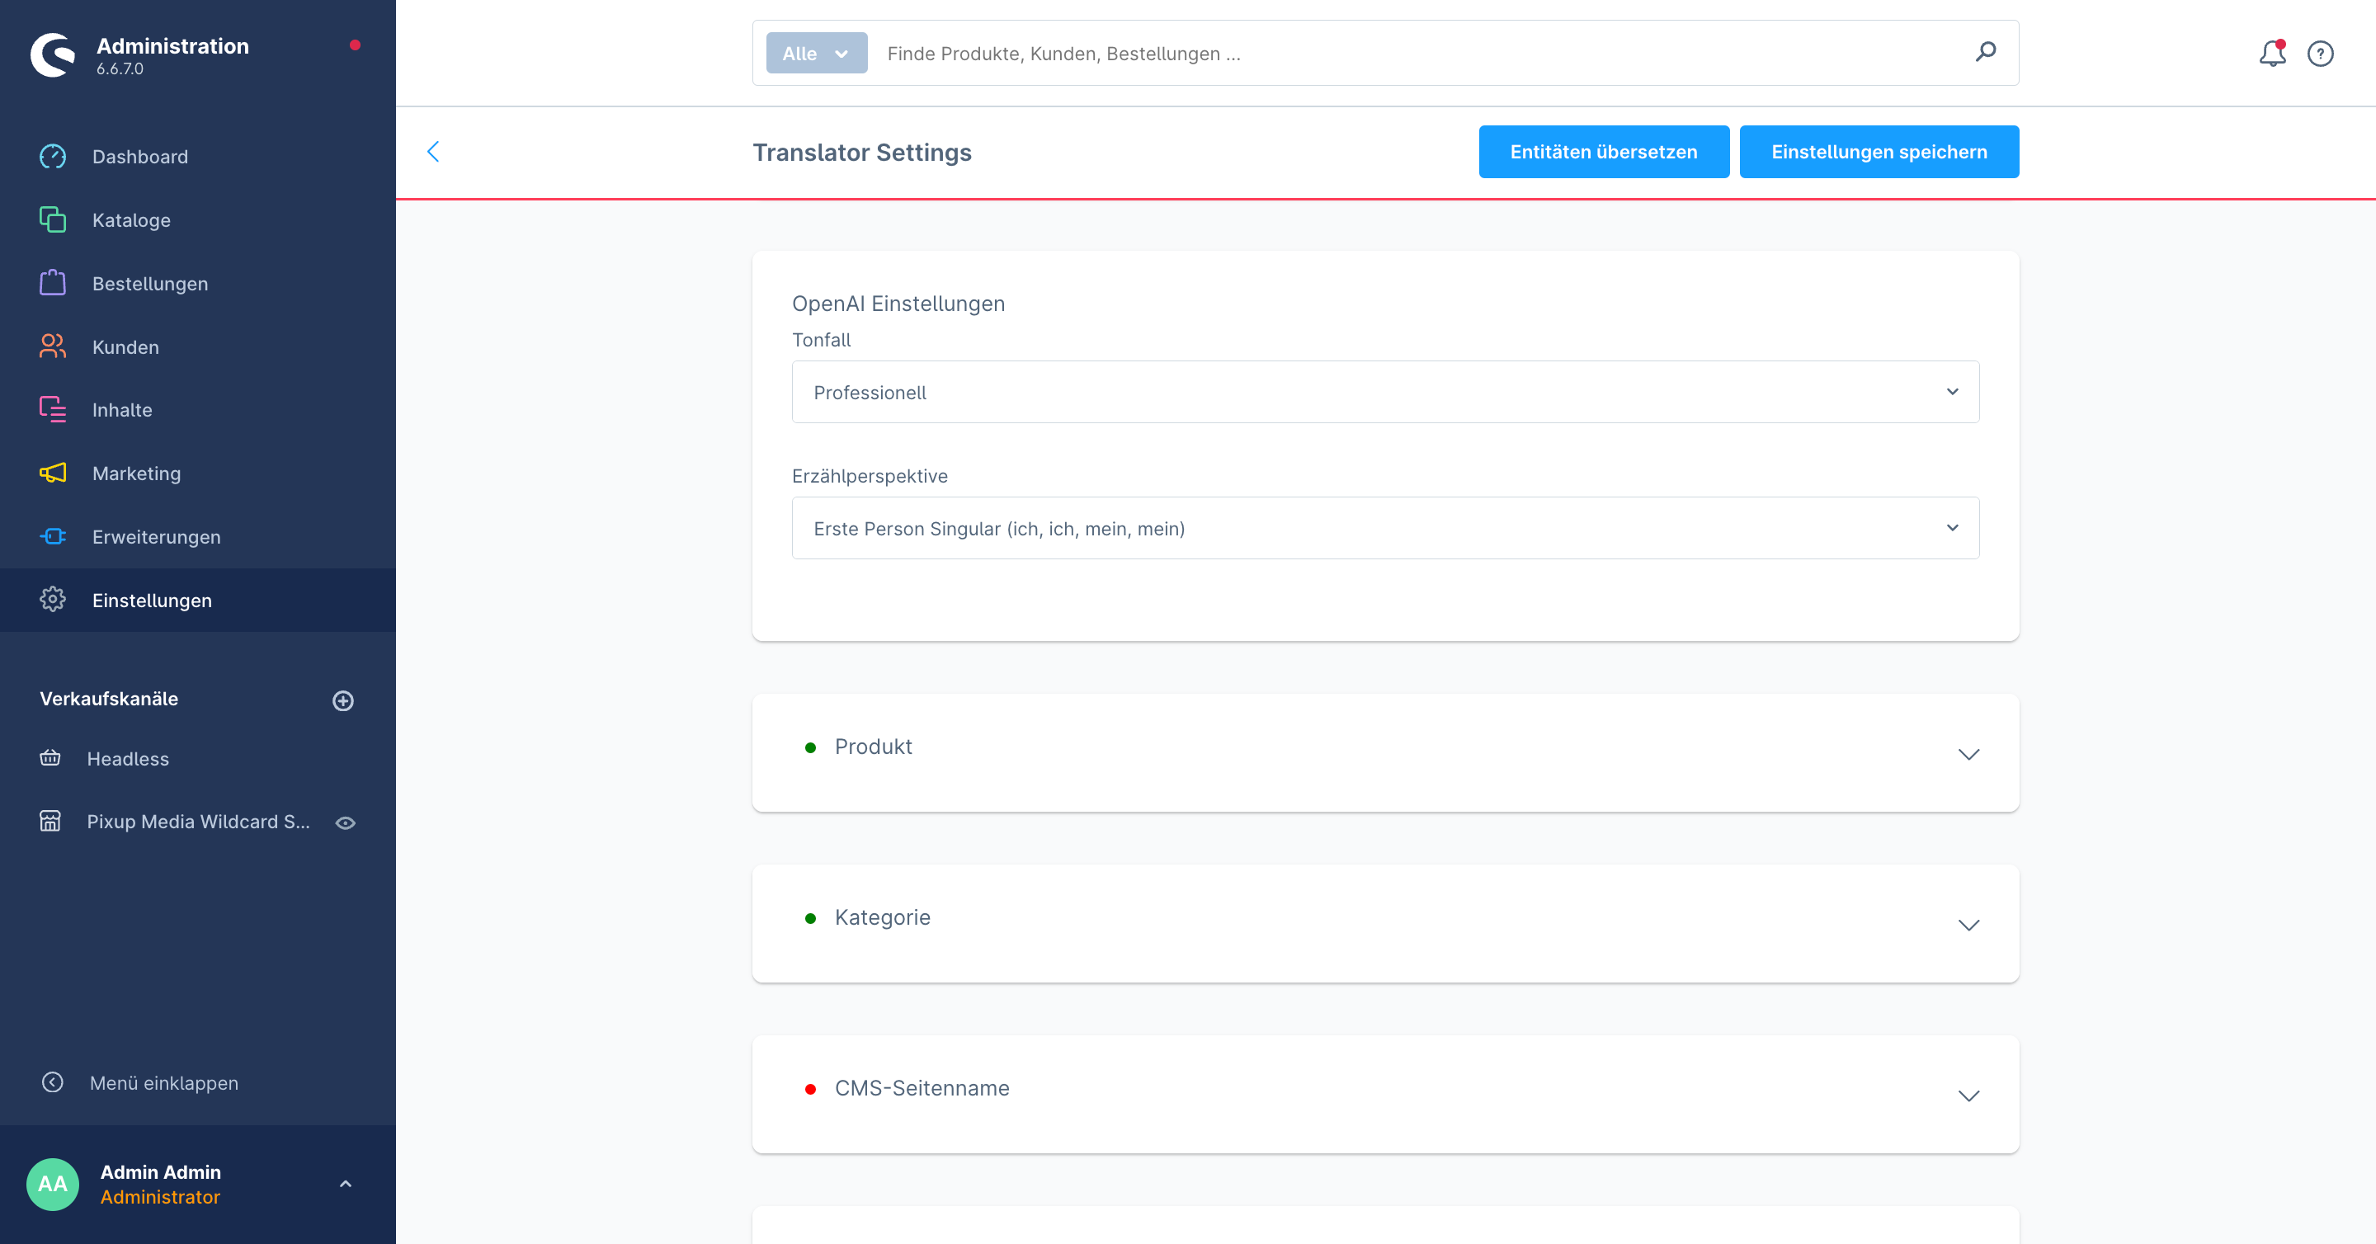This screenshot has height=1244, width=2376.
Task: Open the Erzählperspektive dropdown
Action: point(1384,529)
